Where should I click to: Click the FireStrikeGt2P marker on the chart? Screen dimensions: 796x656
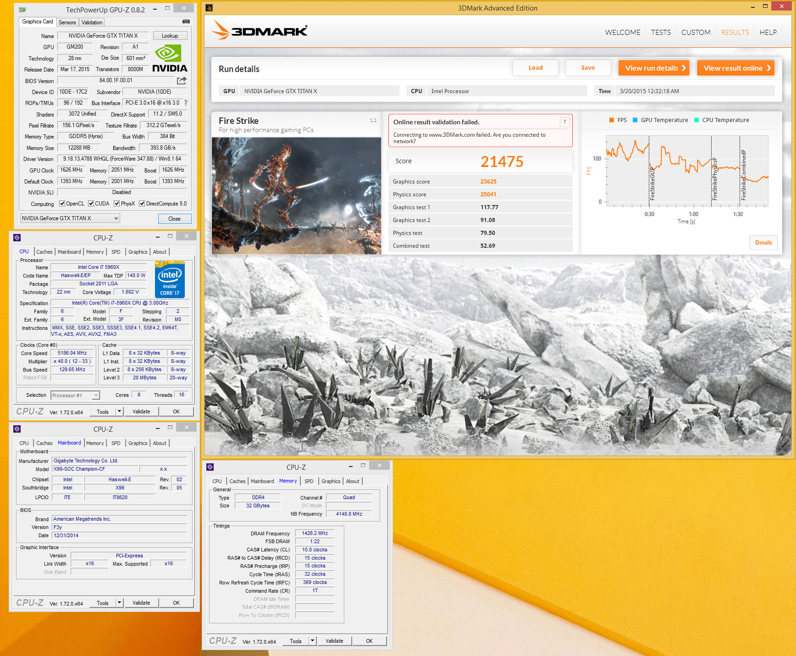pos(652,184)
